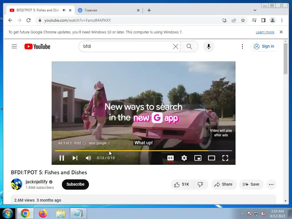Screen dimensions: 292x219
Task: Share this page icon in address bar
Action: click(x=234, y=20)
